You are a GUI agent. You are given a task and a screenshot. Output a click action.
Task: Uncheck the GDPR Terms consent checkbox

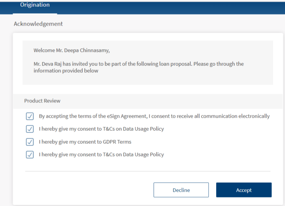tap(30, 142)
